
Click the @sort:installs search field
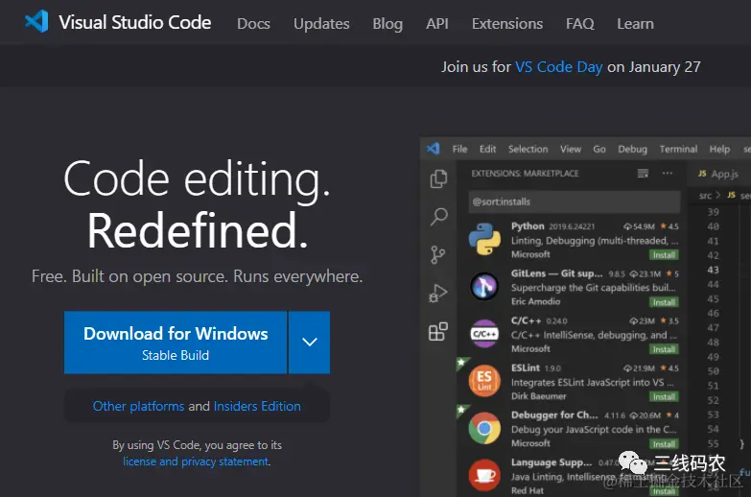point(575,201)
